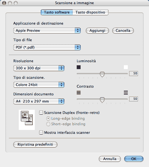Viewport: 149px width, 167px height.
Task: Enable Scansione Duplex (fronte-retro) checkbox
Action: pos(41,113)
